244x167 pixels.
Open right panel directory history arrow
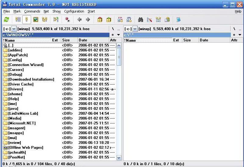(x=240, y=35)
